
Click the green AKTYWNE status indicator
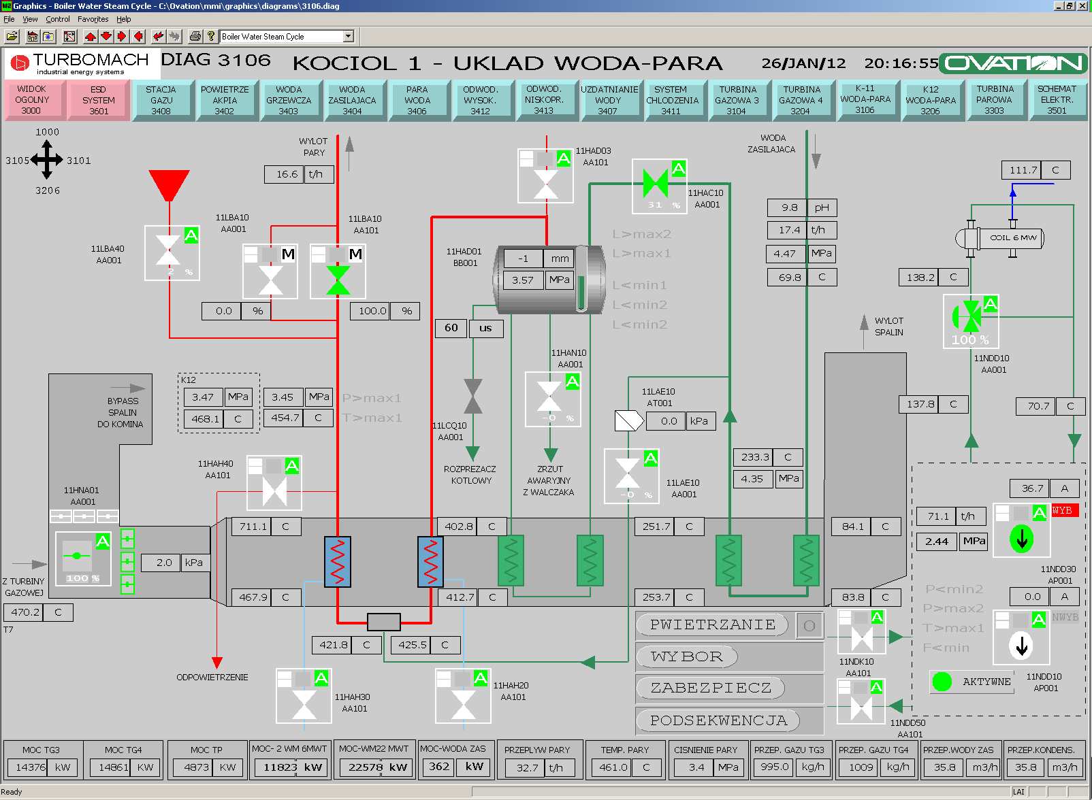click(x=942, y=681)
